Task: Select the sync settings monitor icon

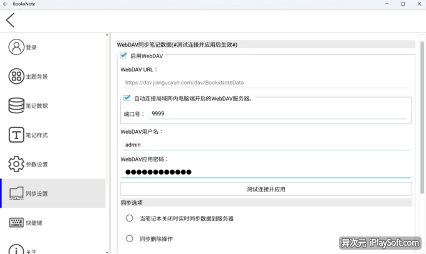Action: coord(16,193)
